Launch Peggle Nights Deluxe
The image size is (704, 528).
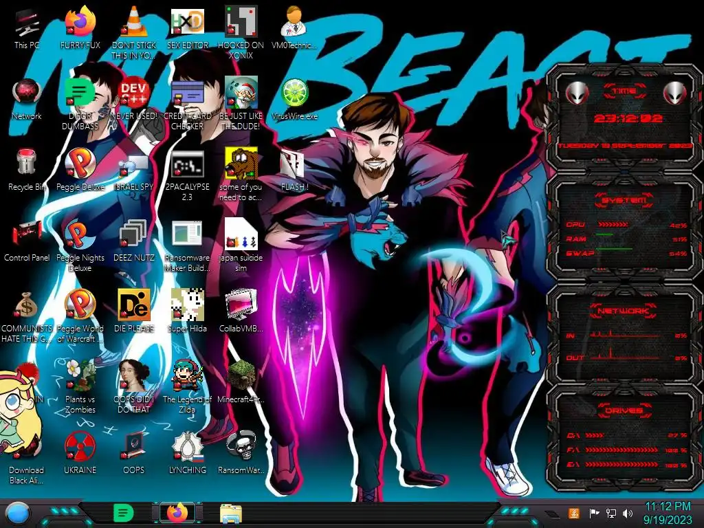coord(80,234)
